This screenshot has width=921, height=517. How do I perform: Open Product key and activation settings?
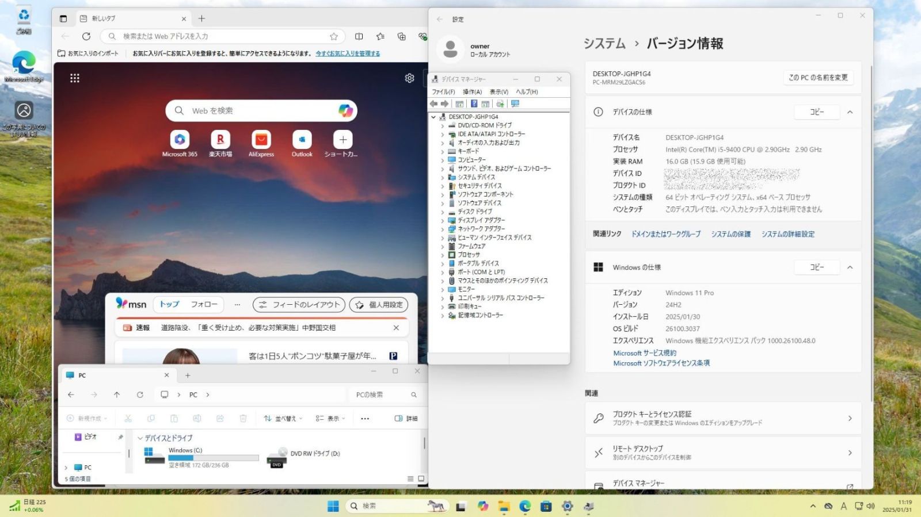tap(723, 418)
